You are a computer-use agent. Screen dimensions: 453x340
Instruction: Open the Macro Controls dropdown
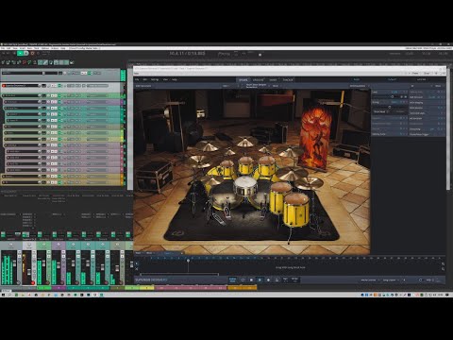370,280
